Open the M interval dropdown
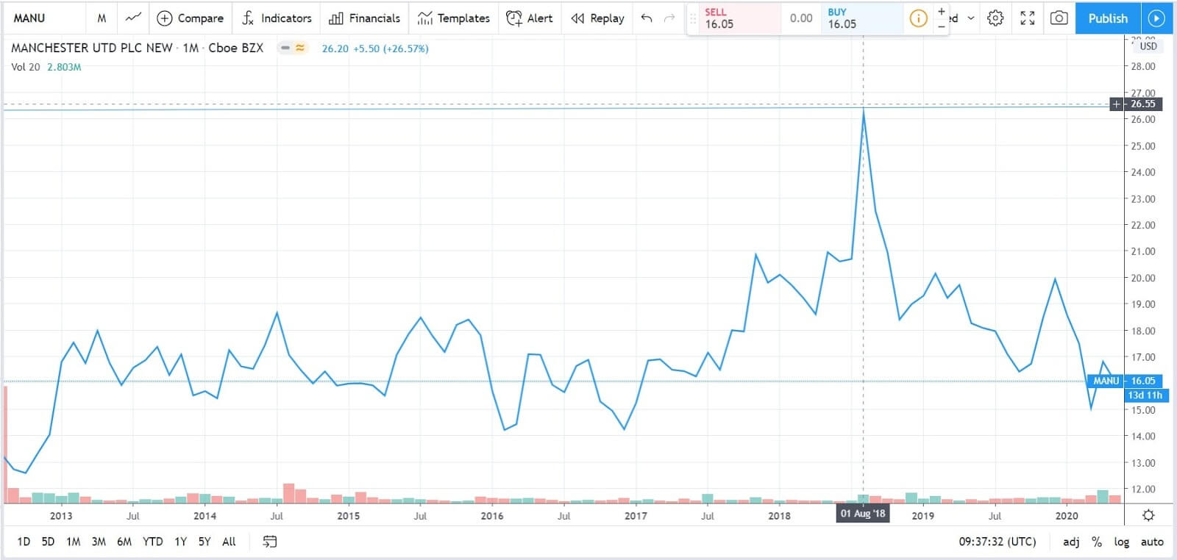1177x560 pixels. coord(102,18)
